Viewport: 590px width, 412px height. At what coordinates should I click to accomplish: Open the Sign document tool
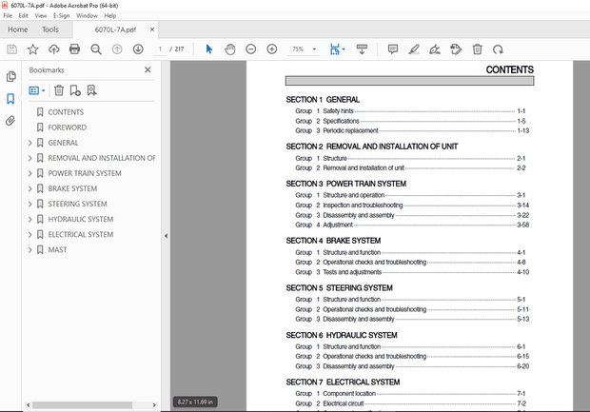tap(435, 49)
